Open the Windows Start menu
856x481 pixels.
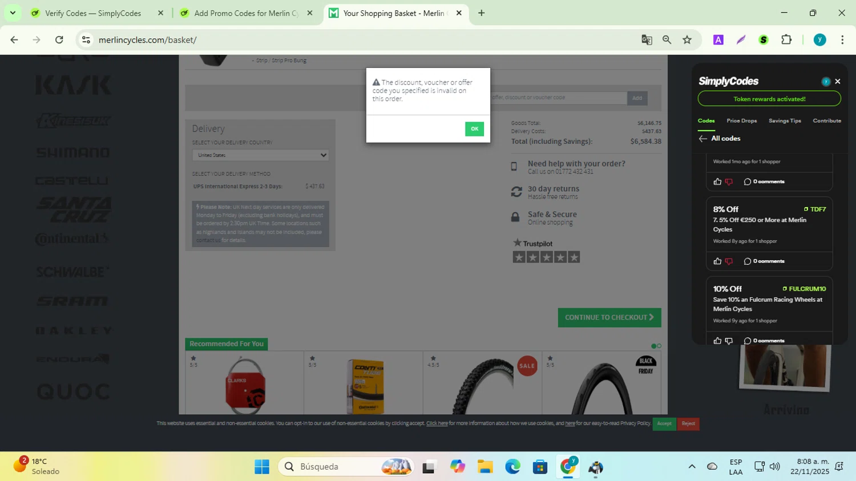pos(262,467)
